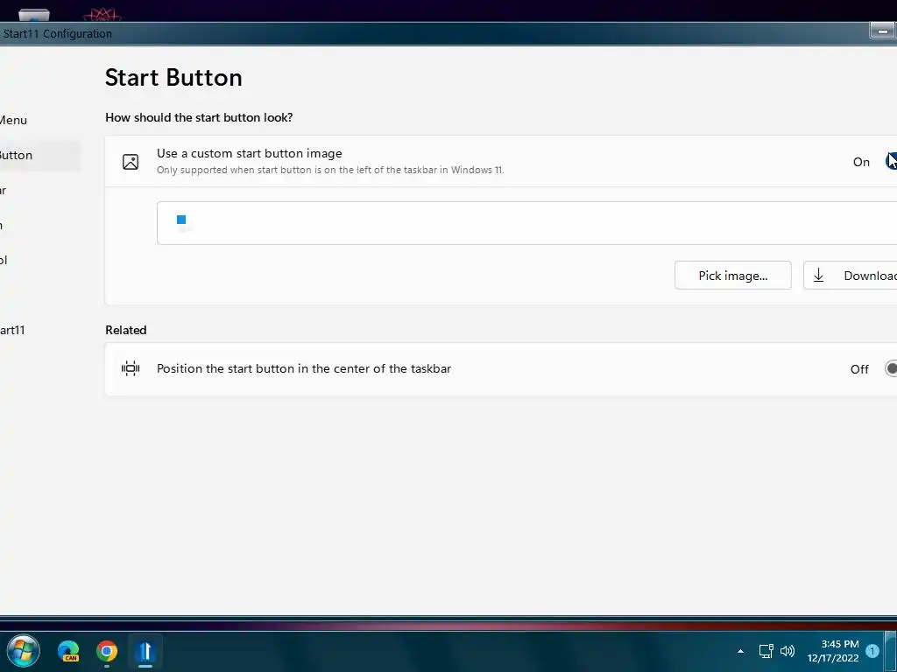This screenshot has width=897, height=672.
Task: Click the Start Button page heading
Action: pos(173,78)
